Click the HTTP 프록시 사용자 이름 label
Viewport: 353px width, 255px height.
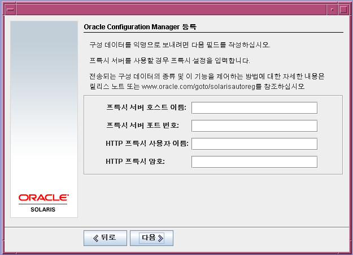pos(147,144)
